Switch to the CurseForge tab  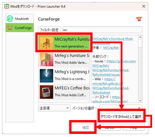tap(20, 27)
